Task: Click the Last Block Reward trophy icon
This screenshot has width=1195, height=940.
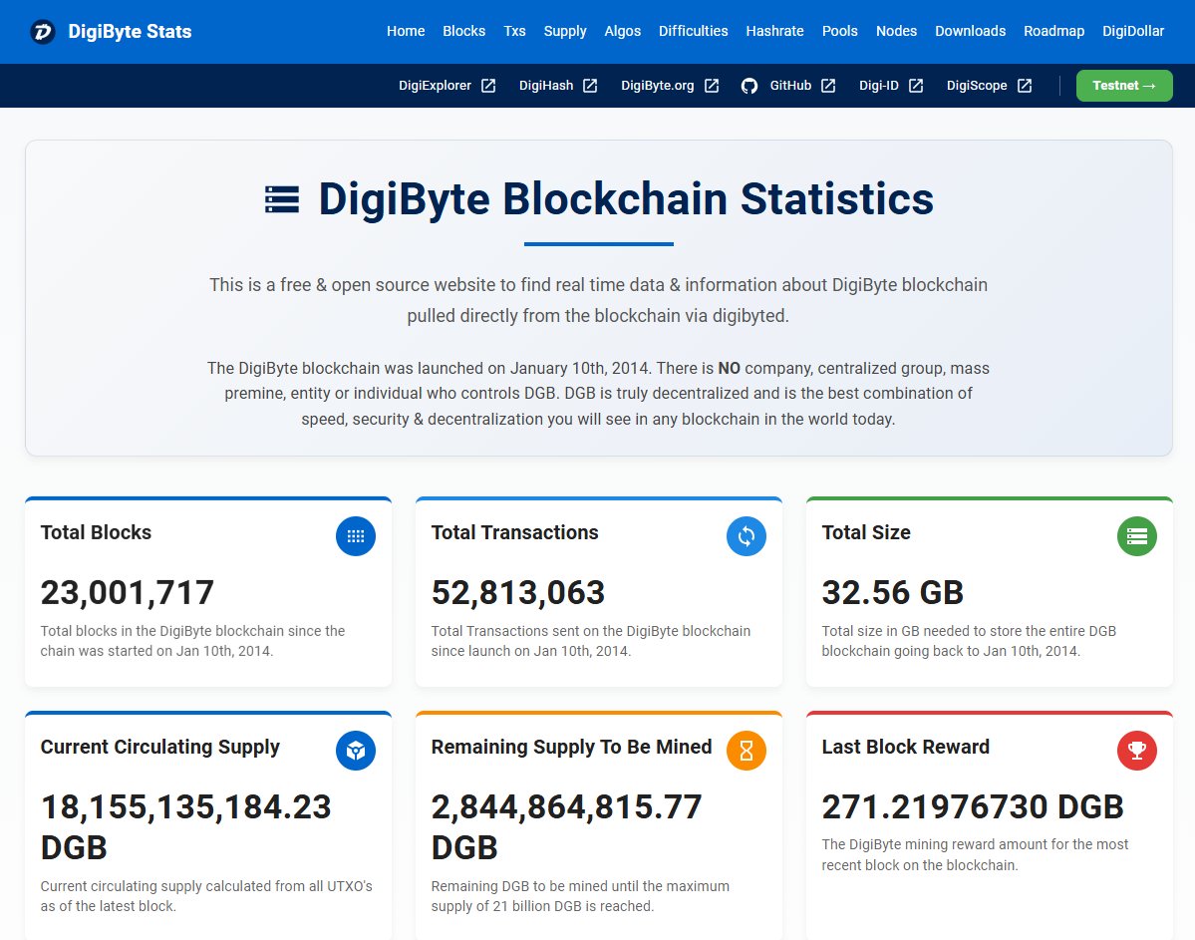Action: pyautogui.click(x=1137, y=751)
